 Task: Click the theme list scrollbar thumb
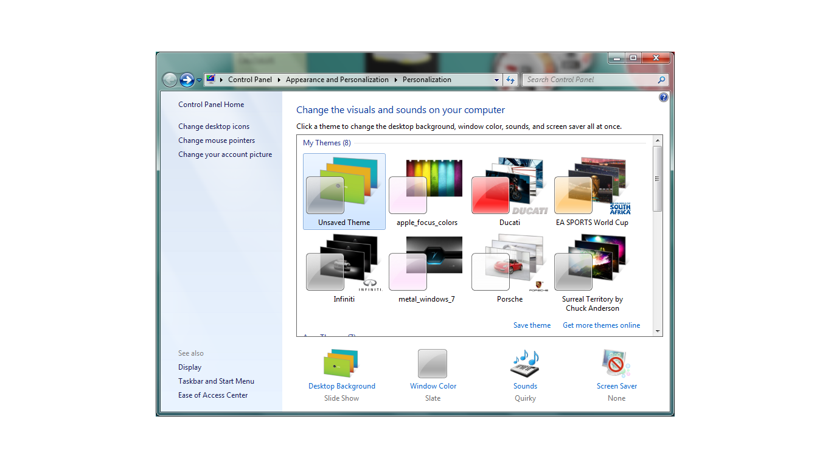(657, 179)
